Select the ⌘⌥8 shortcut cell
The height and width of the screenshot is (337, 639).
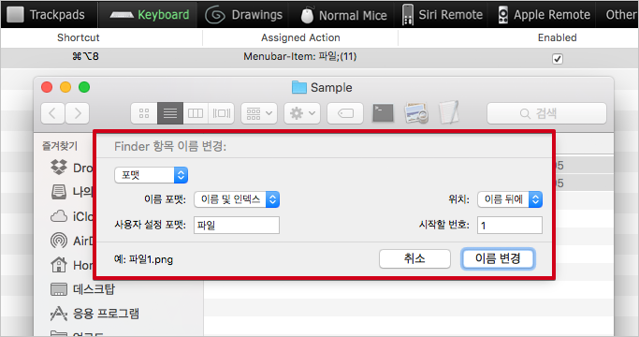coord(85,56)
